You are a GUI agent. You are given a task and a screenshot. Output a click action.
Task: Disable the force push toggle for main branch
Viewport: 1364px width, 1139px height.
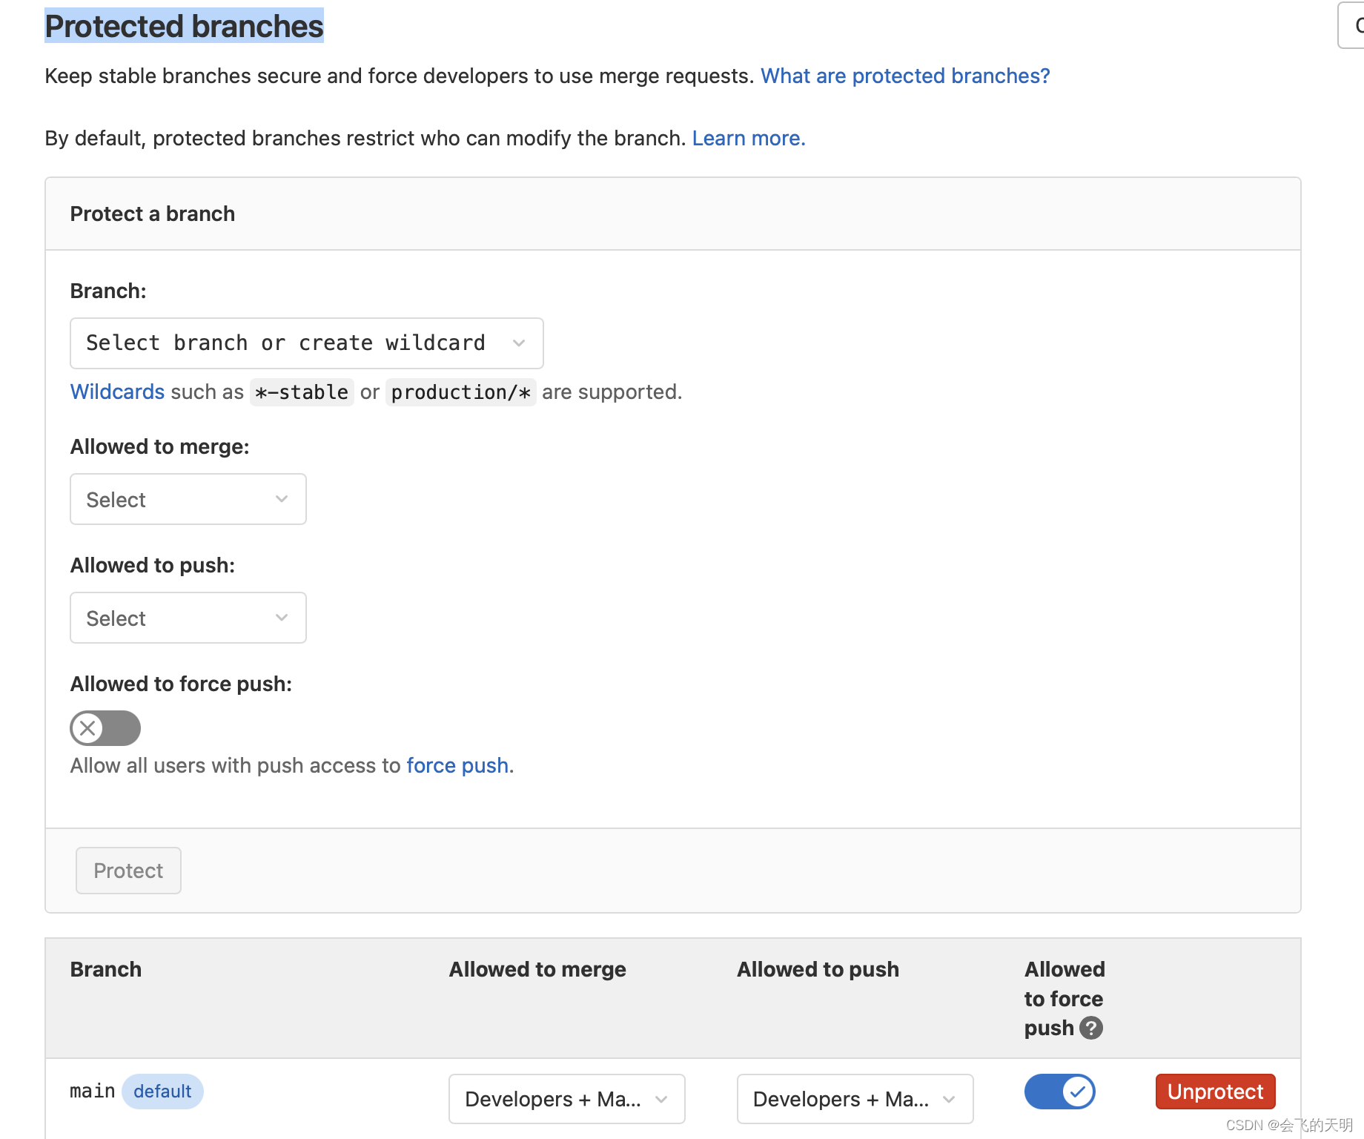click(1059, 1091)
